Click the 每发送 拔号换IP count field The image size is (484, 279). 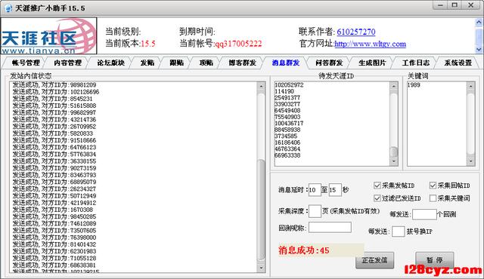click(x=399, y=231)
